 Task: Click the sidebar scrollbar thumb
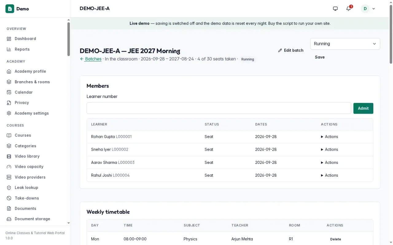(x=68, y=39)
